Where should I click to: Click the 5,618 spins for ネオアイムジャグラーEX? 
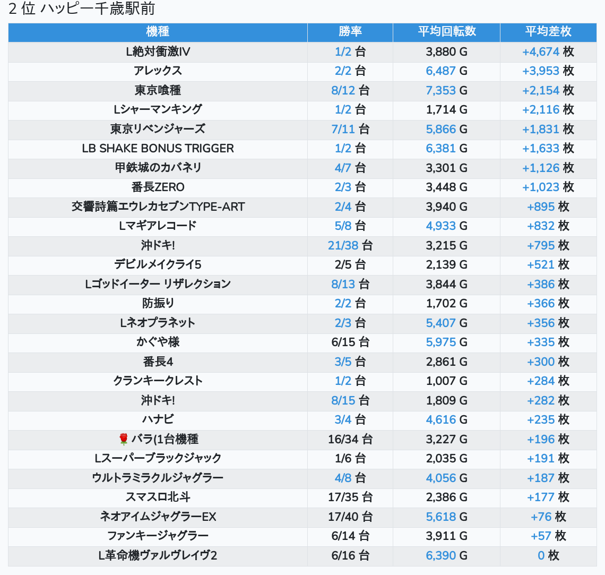coord(440,517)
